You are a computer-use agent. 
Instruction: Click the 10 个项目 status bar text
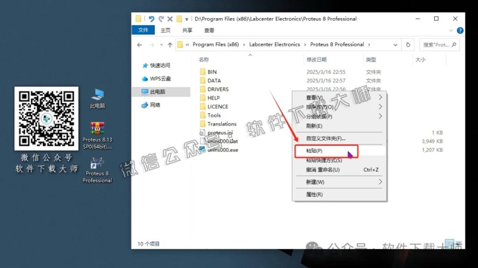(148, 244)
